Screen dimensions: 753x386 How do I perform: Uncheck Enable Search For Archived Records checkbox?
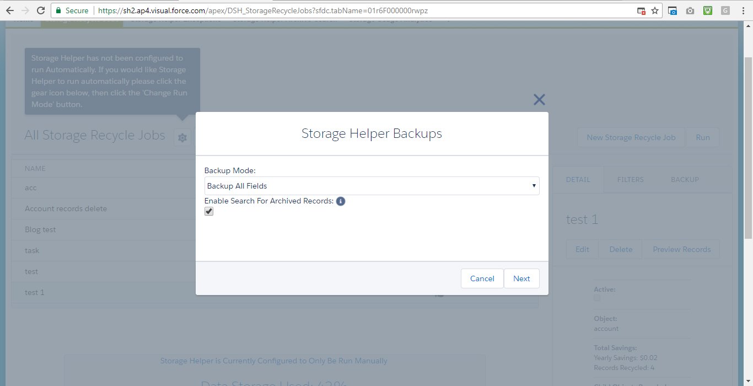coord(209,211)
